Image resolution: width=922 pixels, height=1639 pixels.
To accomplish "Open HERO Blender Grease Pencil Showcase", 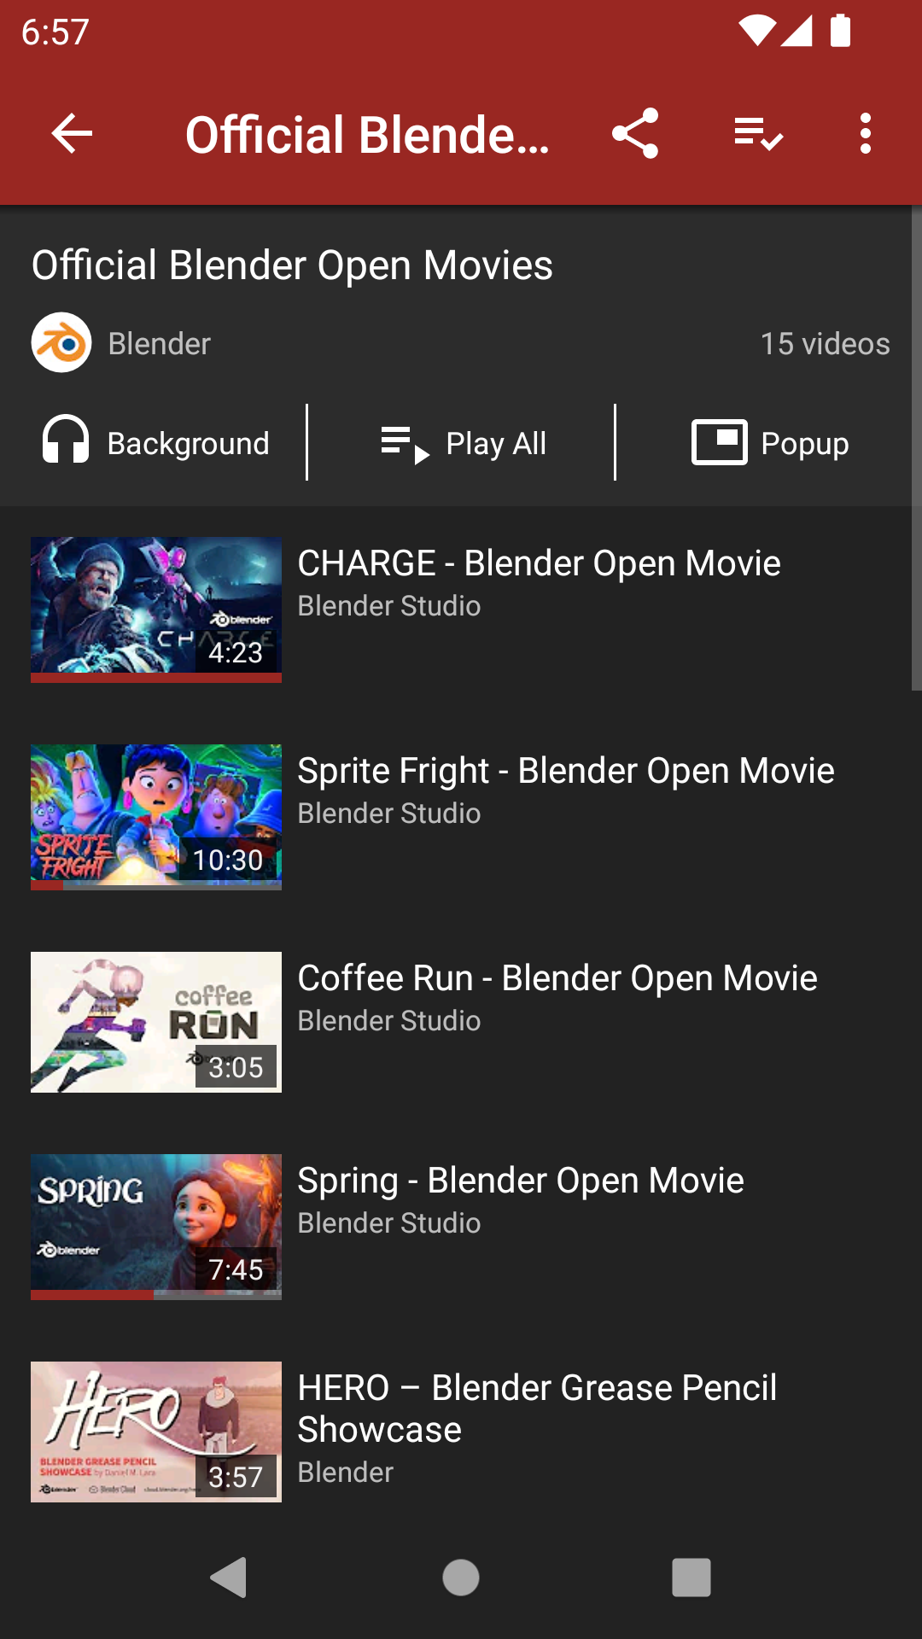I will [x=536, y=1409].
